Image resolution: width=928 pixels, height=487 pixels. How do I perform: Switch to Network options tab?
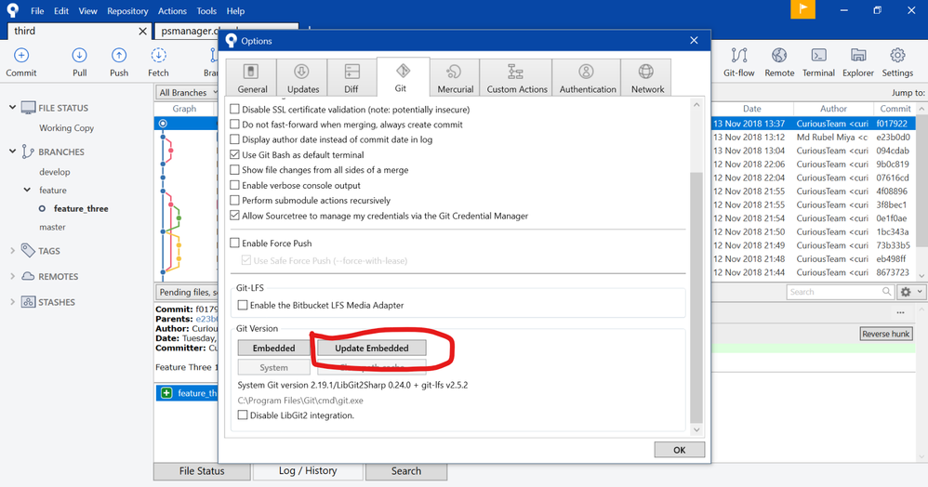pyautogui.click(x=647, y=77)
